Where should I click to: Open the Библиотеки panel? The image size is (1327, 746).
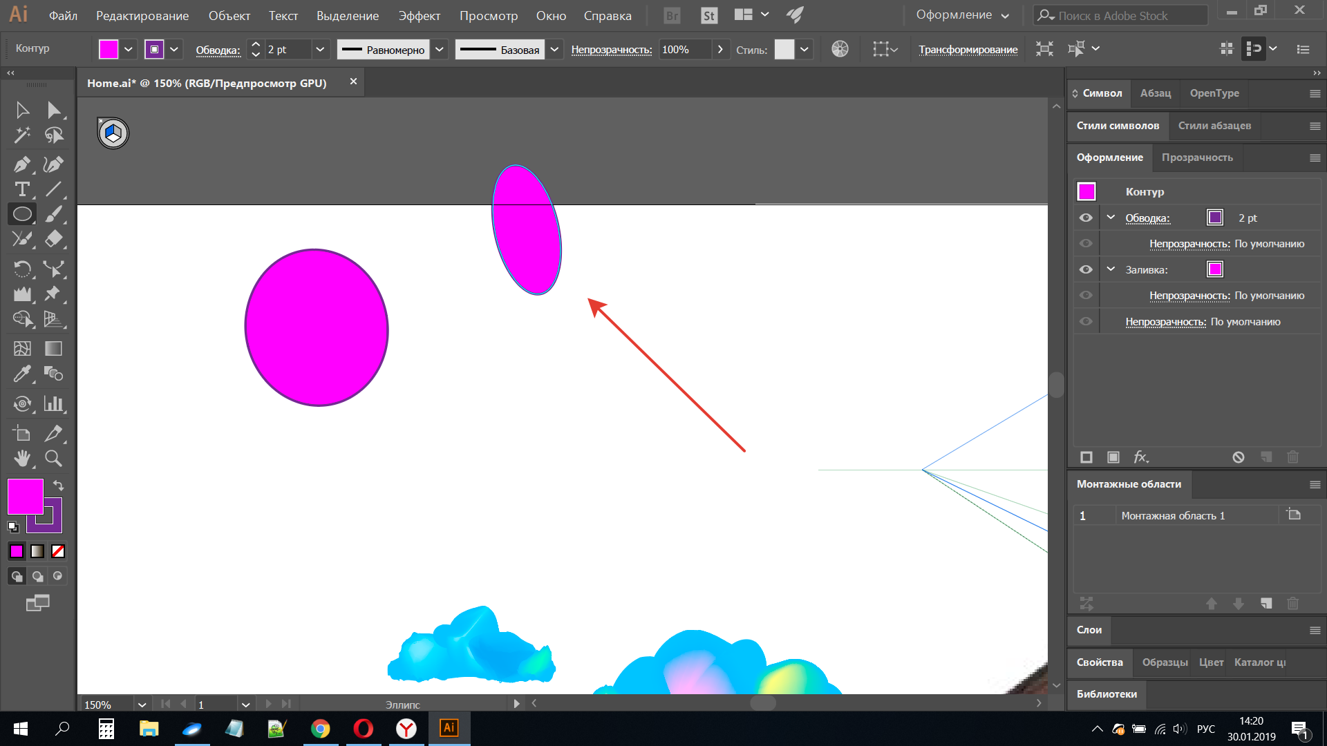(1107, 694)
